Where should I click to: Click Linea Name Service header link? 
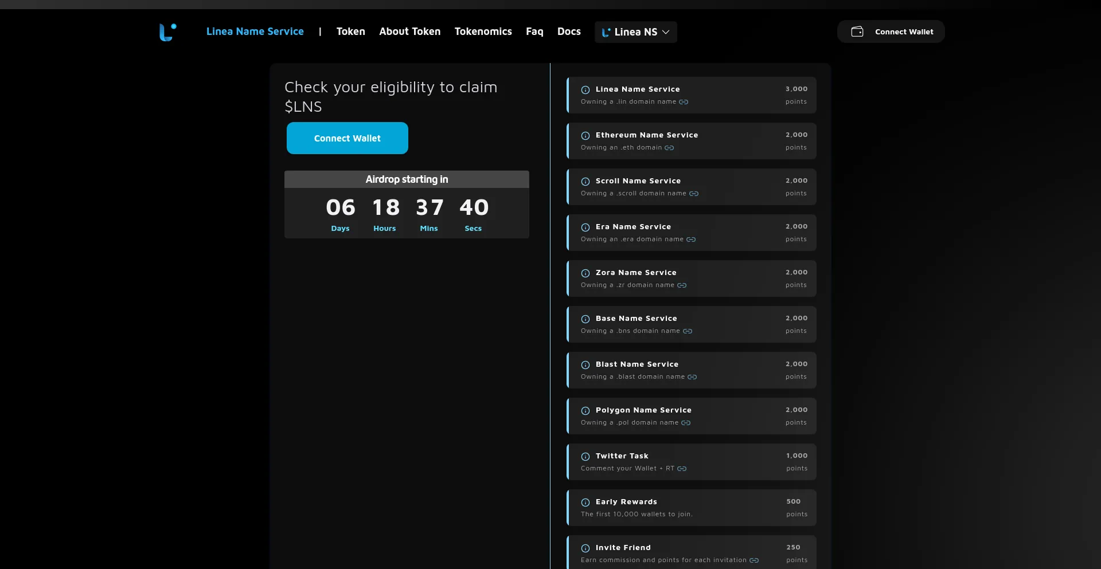tap(255, 32)
